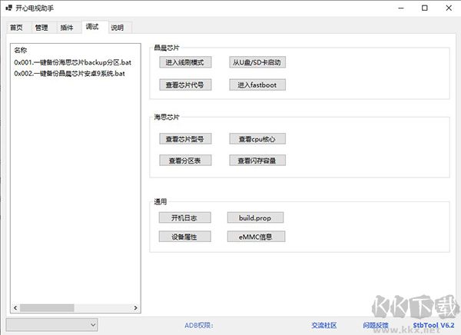
Task: Select 0x002 安卓9系统.bat script row
Action: [x=69, y=73]
